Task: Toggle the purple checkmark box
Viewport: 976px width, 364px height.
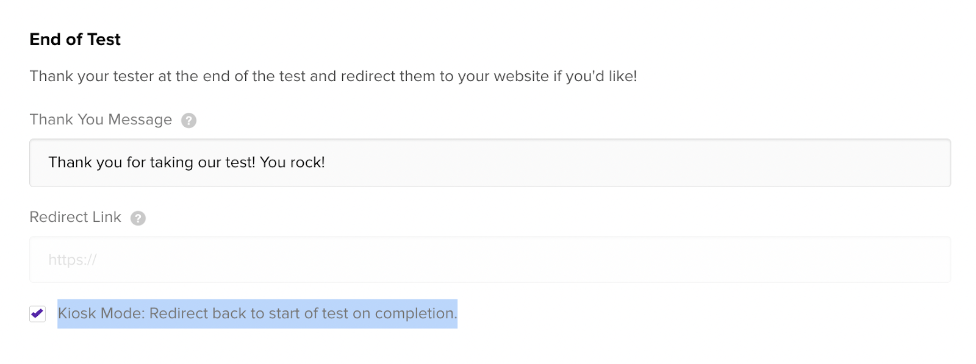Action: (x=37, y=314)
